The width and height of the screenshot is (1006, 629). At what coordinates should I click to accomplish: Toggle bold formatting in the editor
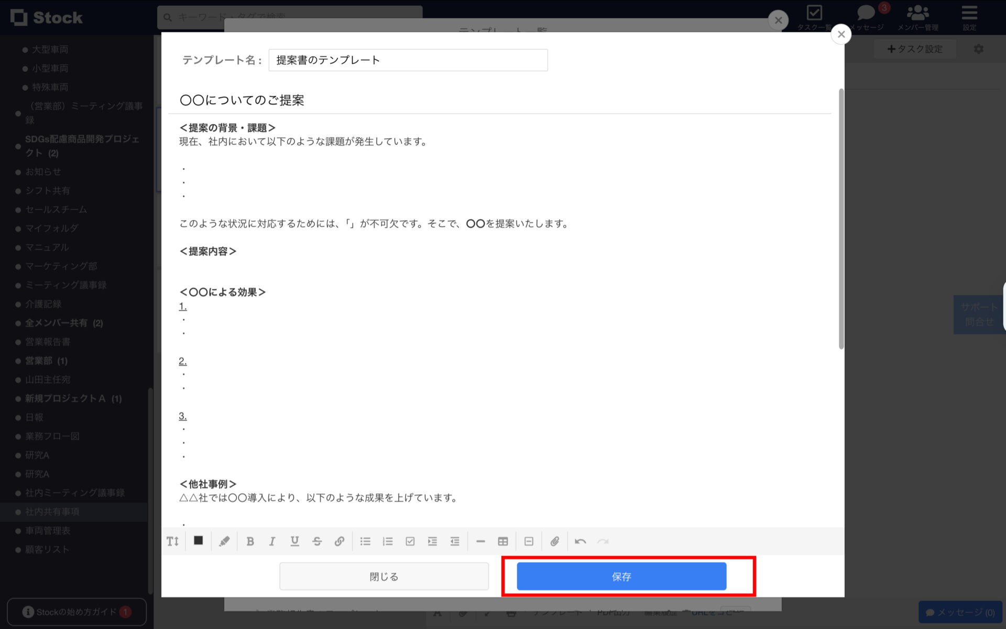click(x=250, y=541)
